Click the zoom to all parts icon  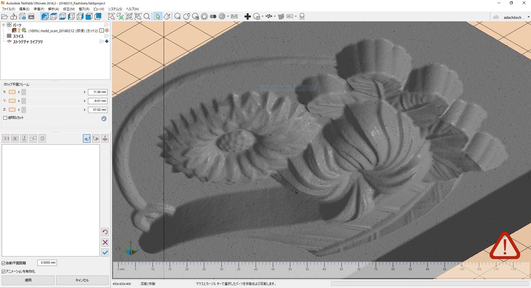pos(138,16)
